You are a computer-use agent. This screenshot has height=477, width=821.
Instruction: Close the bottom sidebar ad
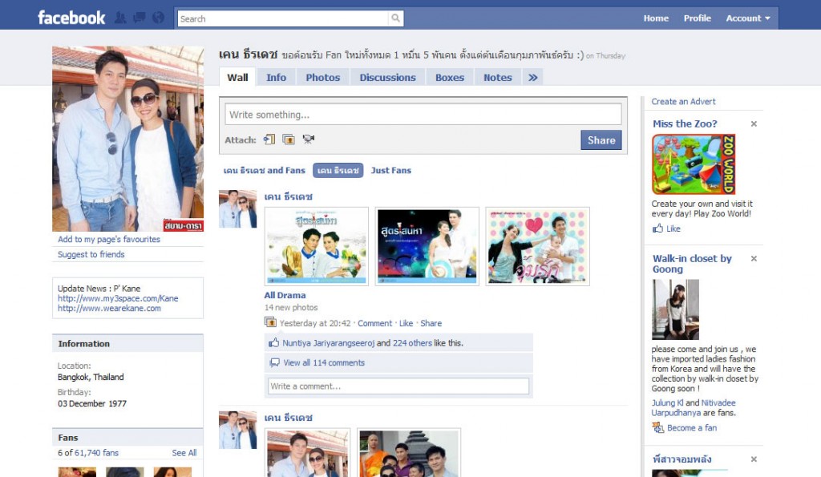(x=754, y=459)
